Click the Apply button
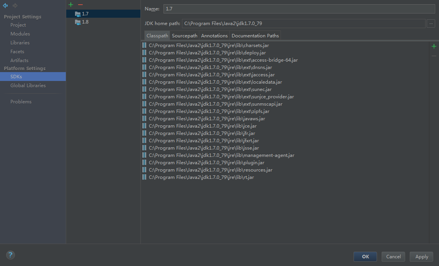Image resolution: width=439 pixels, height=266 pixels. 422,257
